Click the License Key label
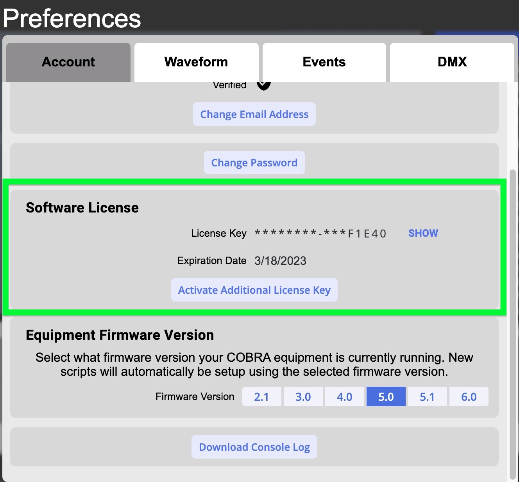The width and height of the screenshot is (519, 482). pos(218,233)
